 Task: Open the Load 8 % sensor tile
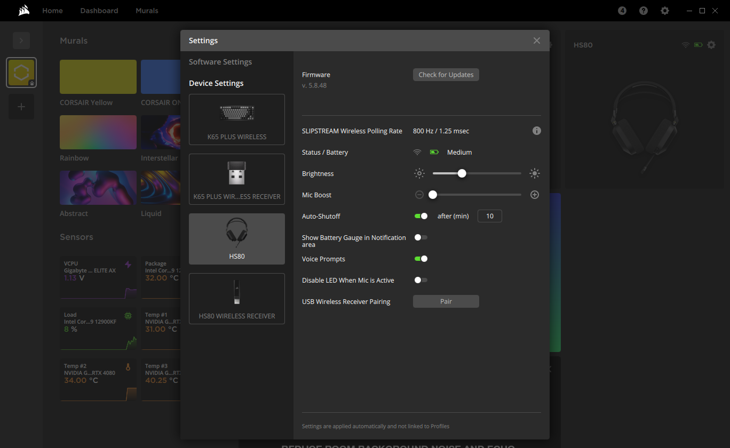click(98, 329)
